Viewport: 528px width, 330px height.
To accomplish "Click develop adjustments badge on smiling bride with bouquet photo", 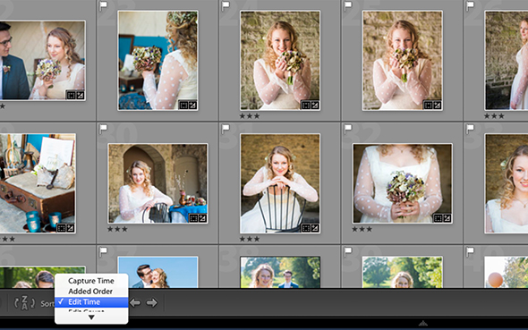I will (x=314, y=106).
